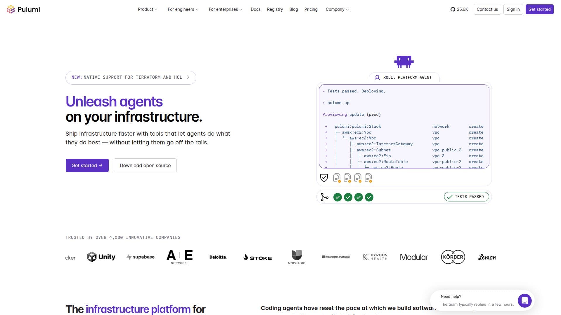
Task: Click Get started in the top navigation
Action: click(539, 9)
